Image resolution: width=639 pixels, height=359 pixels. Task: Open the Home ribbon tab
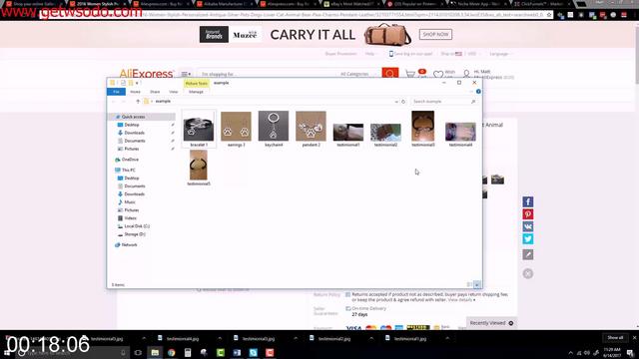tap(135, 92)
